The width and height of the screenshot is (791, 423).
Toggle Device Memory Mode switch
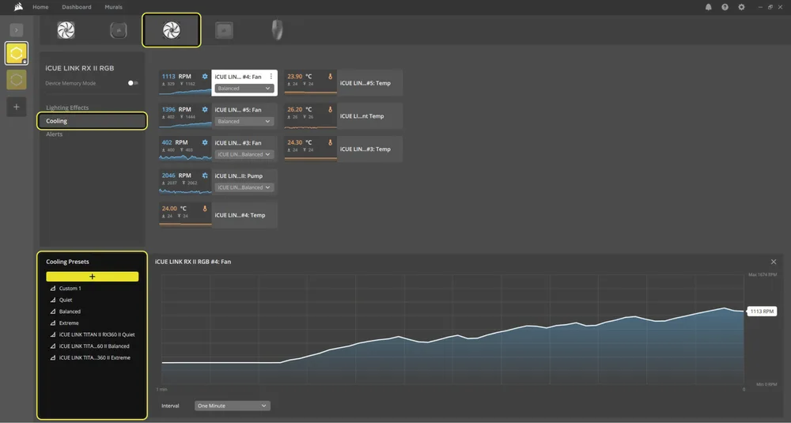pos(132,83)
